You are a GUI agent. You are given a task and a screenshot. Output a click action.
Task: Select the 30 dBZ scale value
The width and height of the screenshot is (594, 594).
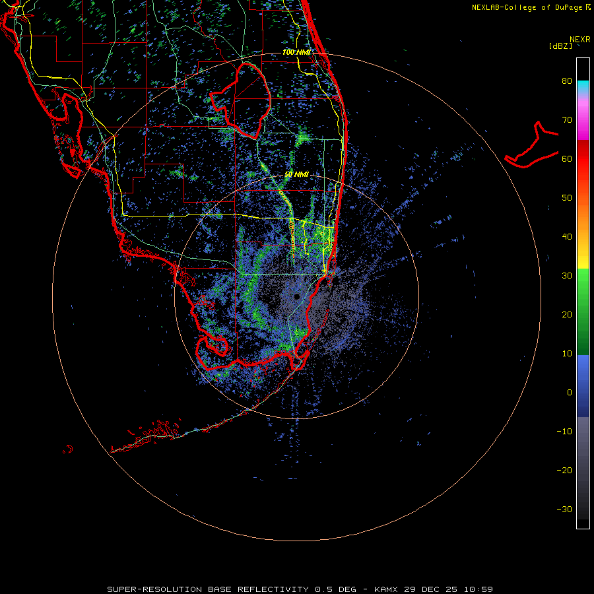point(567,276)
